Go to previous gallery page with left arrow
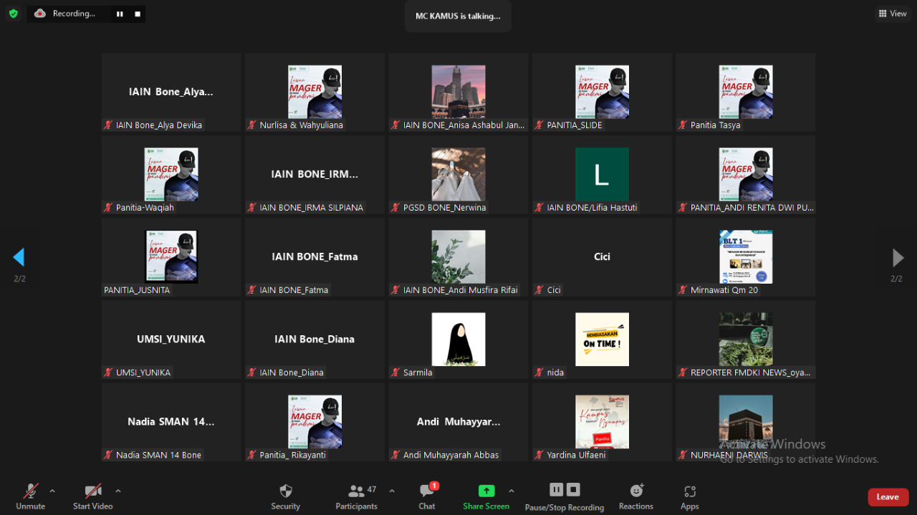The height and width of the screenshot is (515, 917). (x=19, y=258)
